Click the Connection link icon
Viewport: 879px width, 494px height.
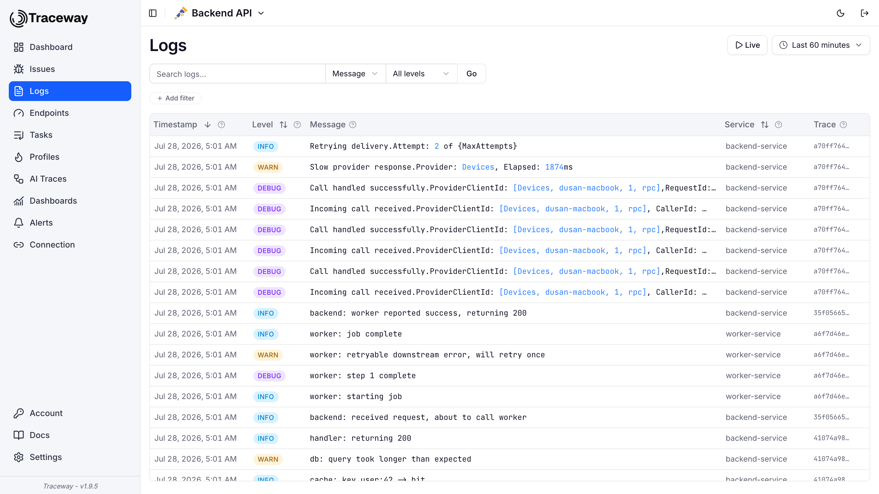point(18,245)
